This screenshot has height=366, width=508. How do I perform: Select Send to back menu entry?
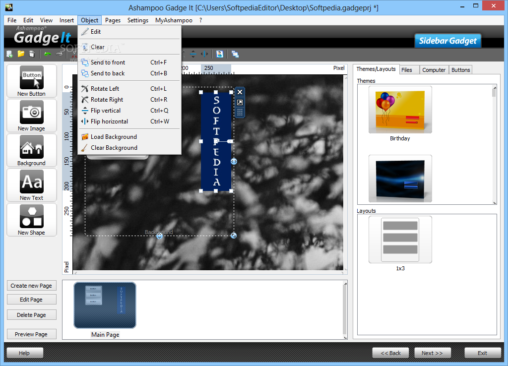pyautogui.click(x=129, y=73)
